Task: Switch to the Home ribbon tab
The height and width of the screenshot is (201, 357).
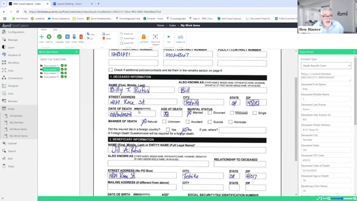Action: pyautogui.click(x=44, y=30)
